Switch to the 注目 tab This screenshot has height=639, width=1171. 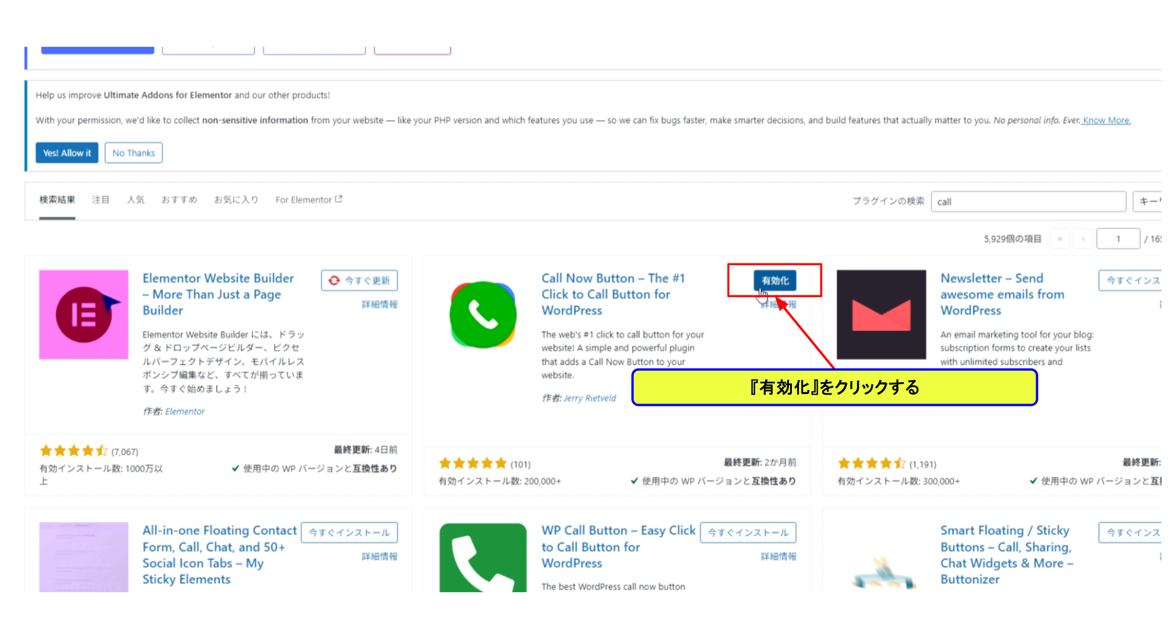(101, 200)
